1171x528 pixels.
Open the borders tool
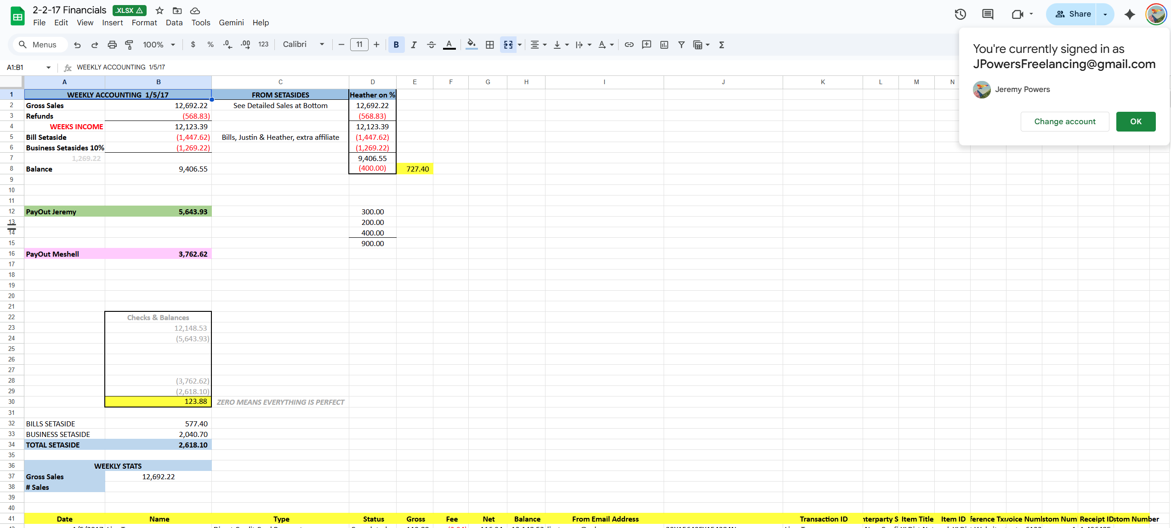(x=490, y=45)
